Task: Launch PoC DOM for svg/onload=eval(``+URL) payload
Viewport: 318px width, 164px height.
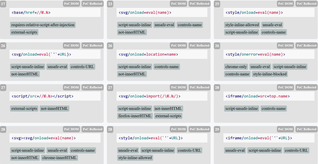Action: [72, 45]
